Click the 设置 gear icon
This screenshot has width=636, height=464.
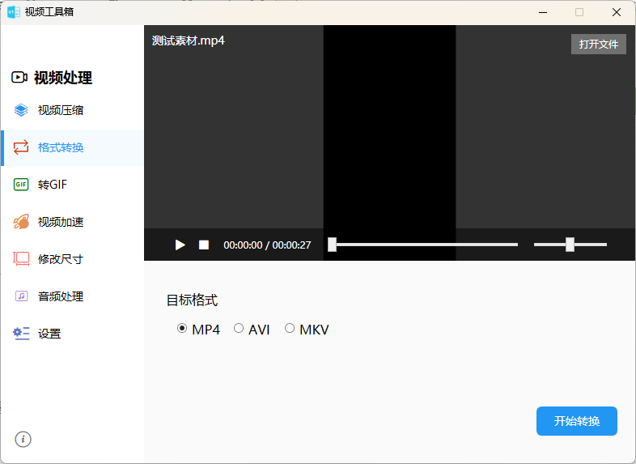point(21,334)
